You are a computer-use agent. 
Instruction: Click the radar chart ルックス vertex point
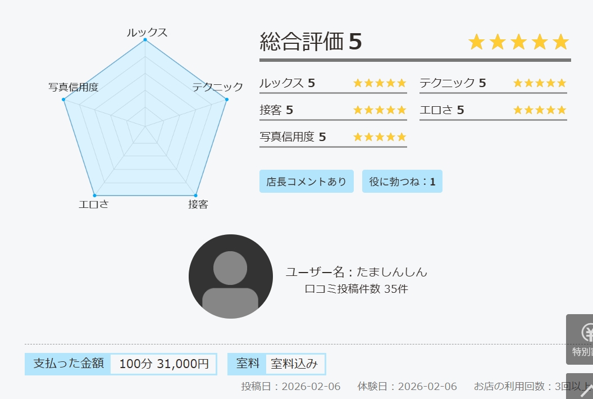[x=145, y=40]
